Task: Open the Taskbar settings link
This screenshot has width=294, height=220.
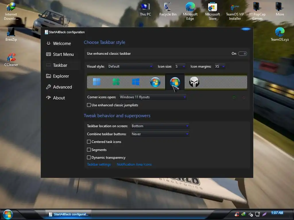Action: pyautogui.click(x=99, y=164)
